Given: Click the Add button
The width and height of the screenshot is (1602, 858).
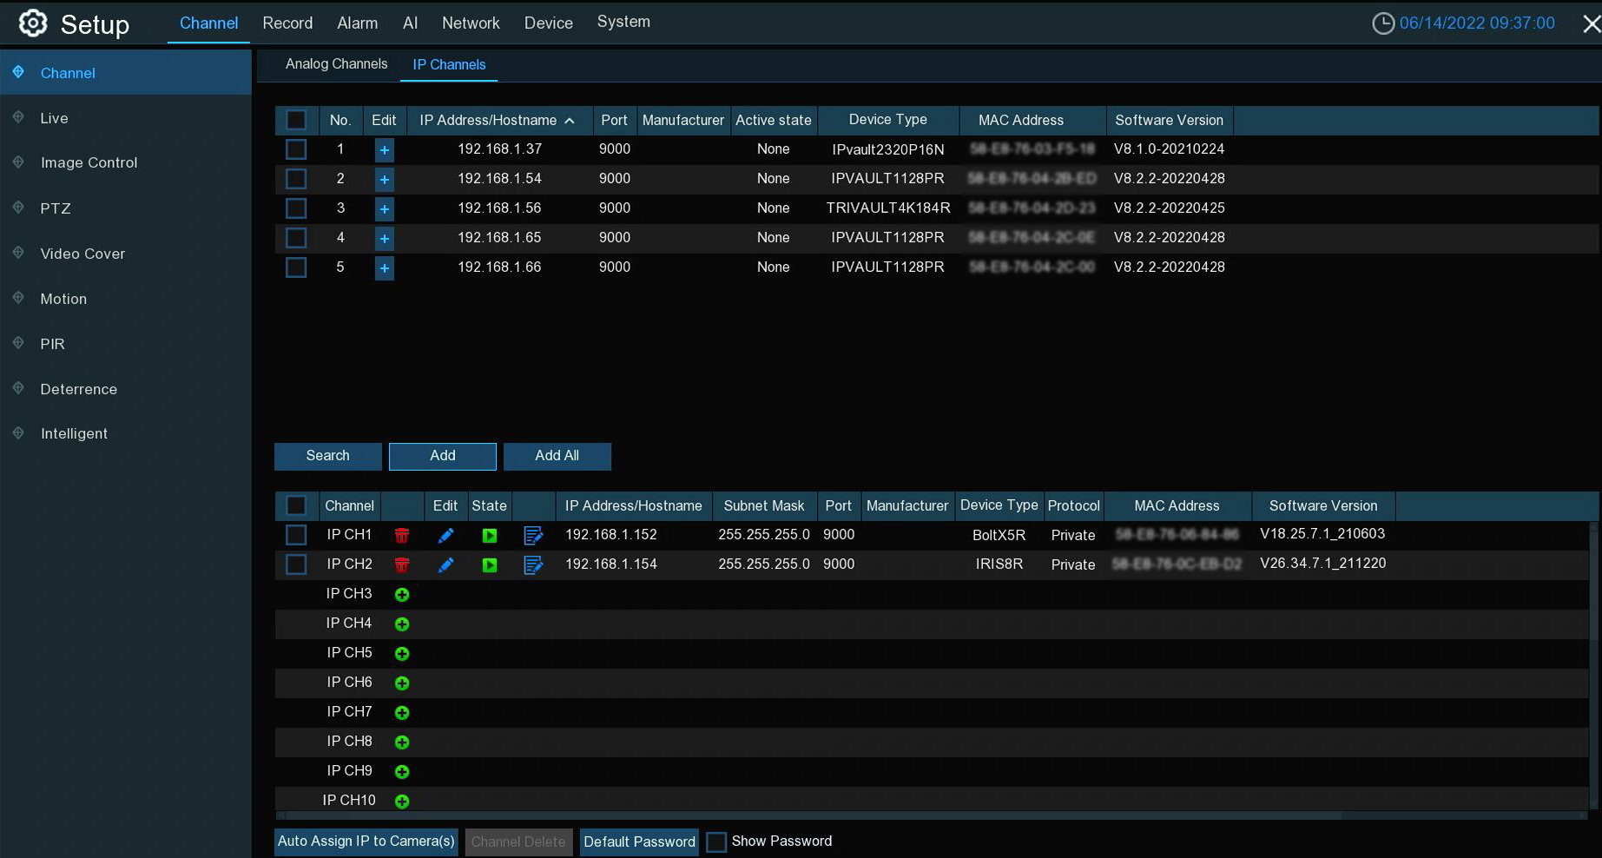Looking at the screenshot, I should [x=443, y=456].
